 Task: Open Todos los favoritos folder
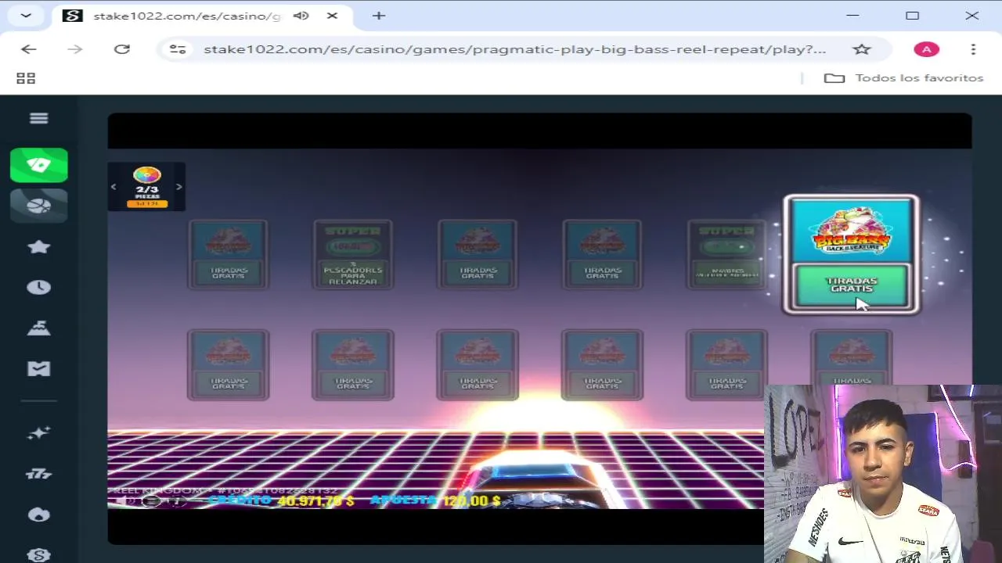(x=904, y=78)
